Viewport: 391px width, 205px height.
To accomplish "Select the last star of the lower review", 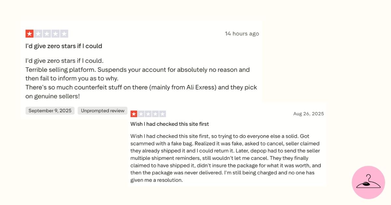I will pos(163,114).
